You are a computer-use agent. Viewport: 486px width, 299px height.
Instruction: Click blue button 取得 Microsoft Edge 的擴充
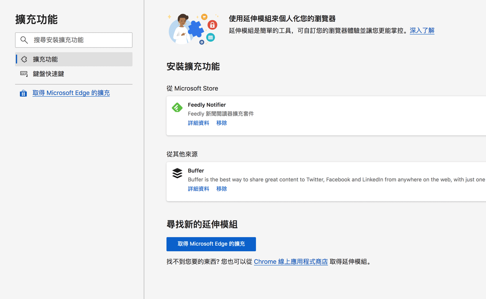(x=211, y=244)
